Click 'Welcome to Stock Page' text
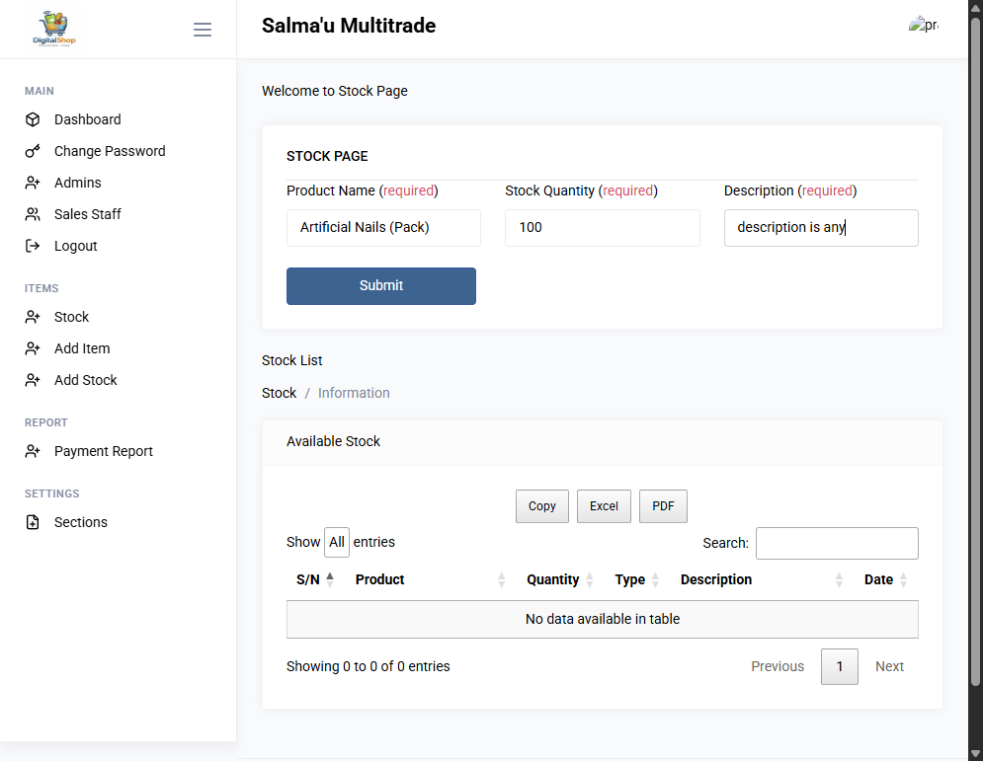The width and height of the screenshot is (983, 761). coord(335,92)
